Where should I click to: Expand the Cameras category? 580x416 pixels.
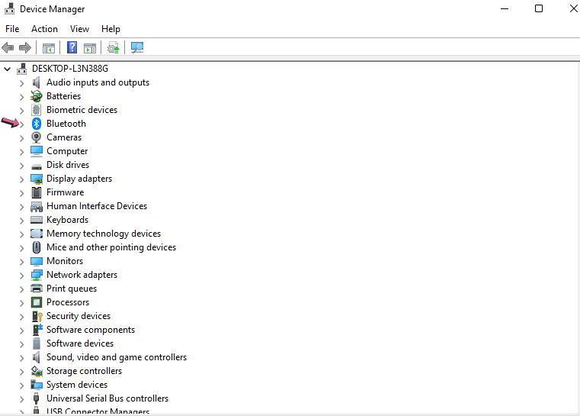[22, 138]
